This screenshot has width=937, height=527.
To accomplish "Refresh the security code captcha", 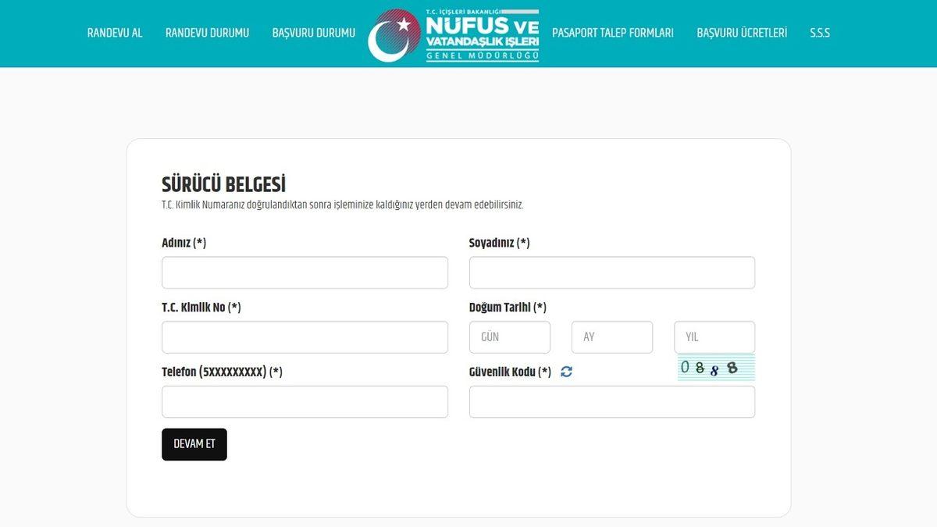I will pyautogui.click(x=566, y=372).
